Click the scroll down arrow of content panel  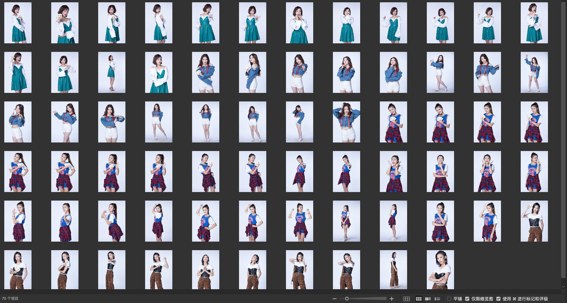point(563,287)
